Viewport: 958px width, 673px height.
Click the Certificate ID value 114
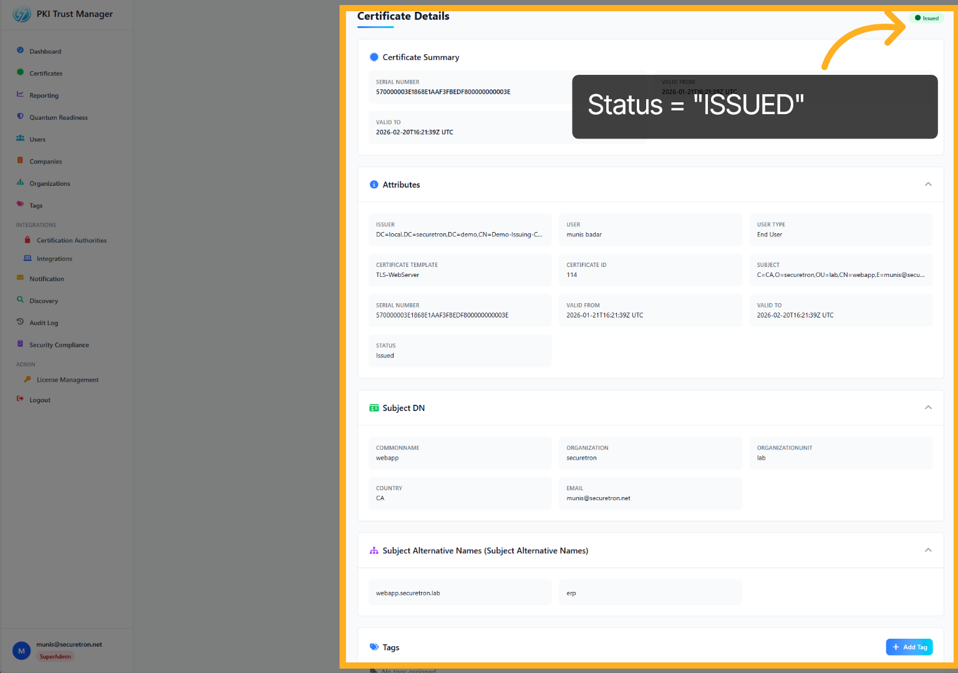tap(572, 275)
